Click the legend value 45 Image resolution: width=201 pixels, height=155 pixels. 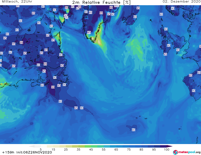[91, 150]
